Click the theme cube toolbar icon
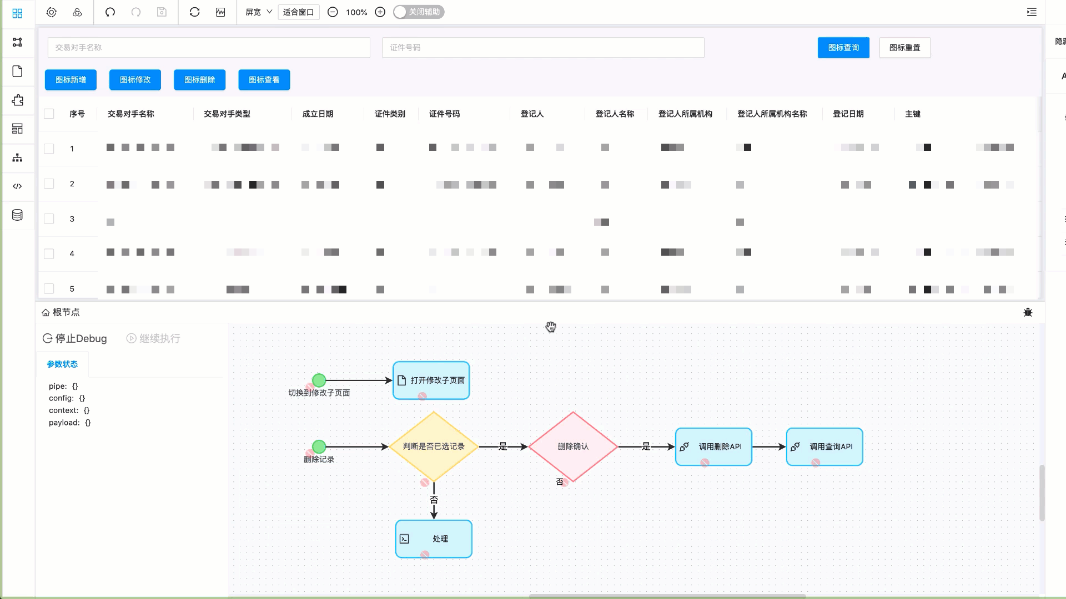 [77, 12]
